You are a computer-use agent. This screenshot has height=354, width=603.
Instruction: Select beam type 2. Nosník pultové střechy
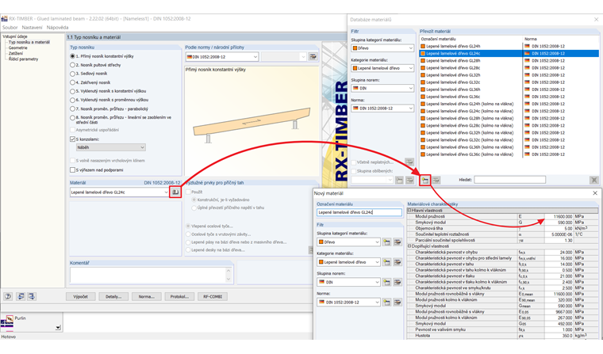pyautogui.click(x=72, y=65)
